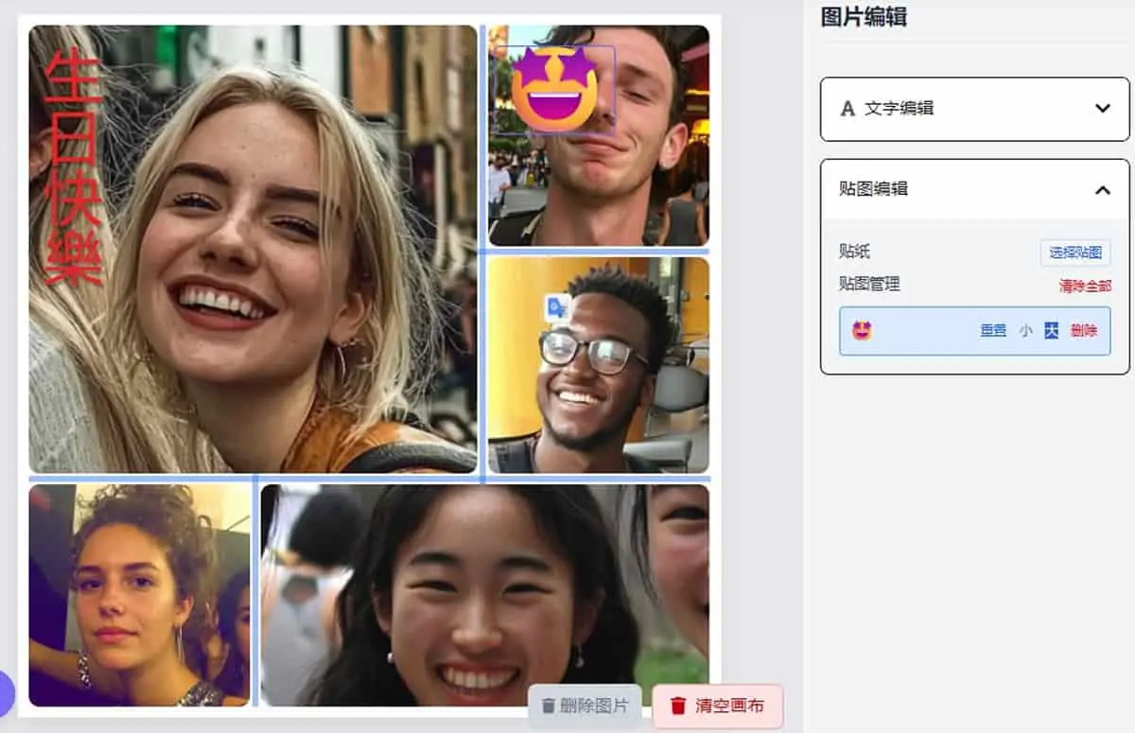Expand the 文字编辑 panel chevron
This screenshot has width=1135, height=733.
[x=1102, y=109]
